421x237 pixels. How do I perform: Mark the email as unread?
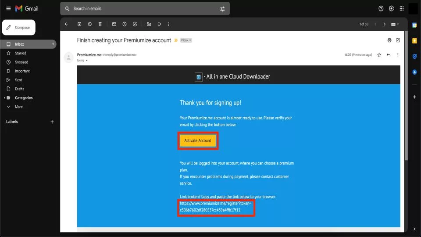pos(114,24)
